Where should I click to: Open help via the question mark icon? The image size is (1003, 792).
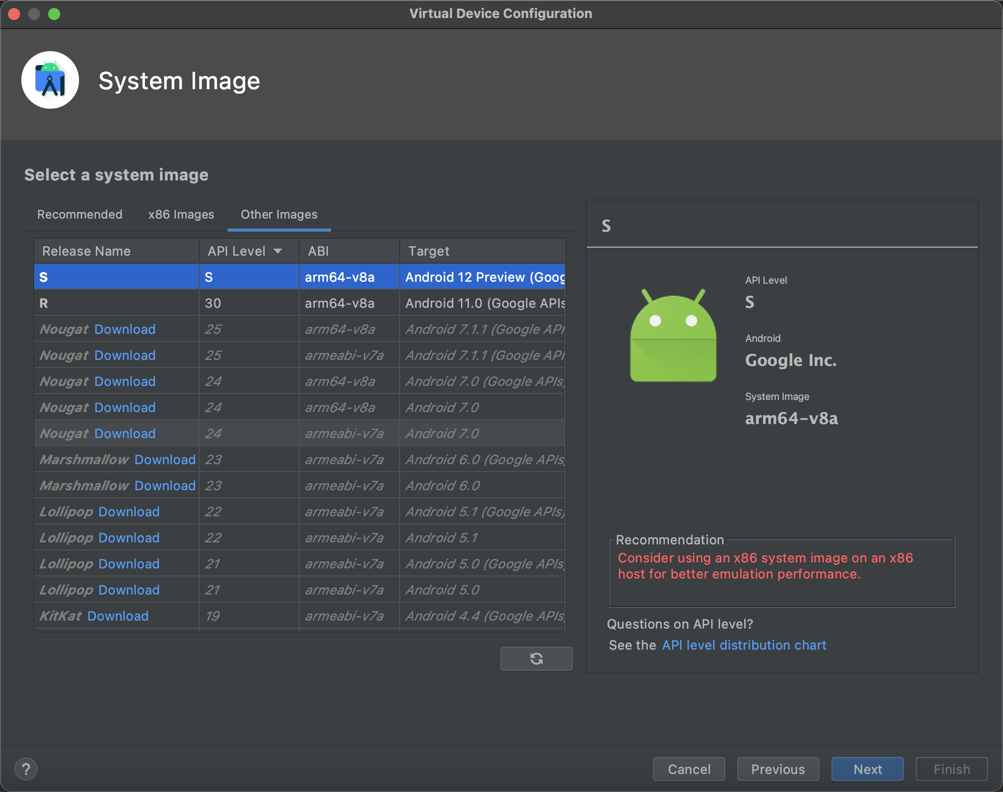26,768
